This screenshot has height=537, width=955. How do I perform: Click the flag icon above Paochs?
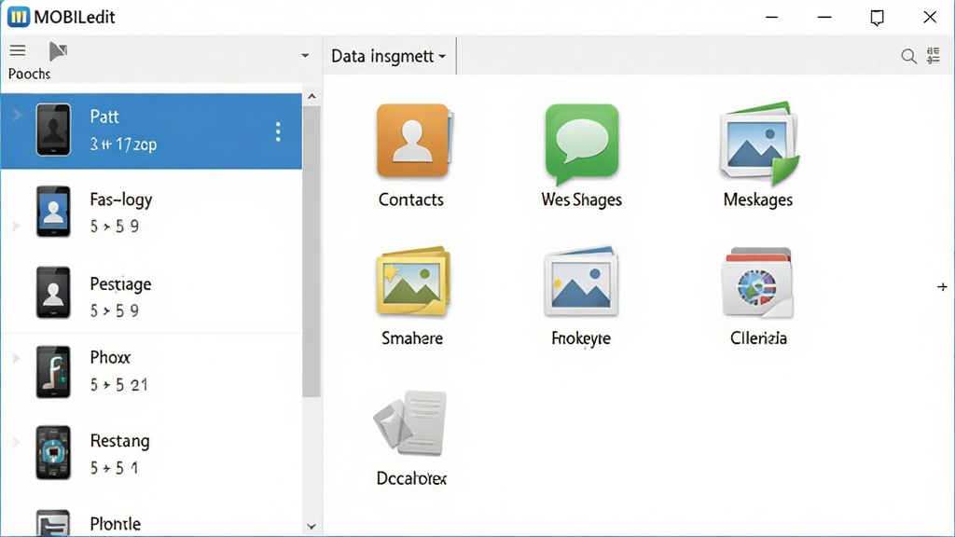click(58, 51)
